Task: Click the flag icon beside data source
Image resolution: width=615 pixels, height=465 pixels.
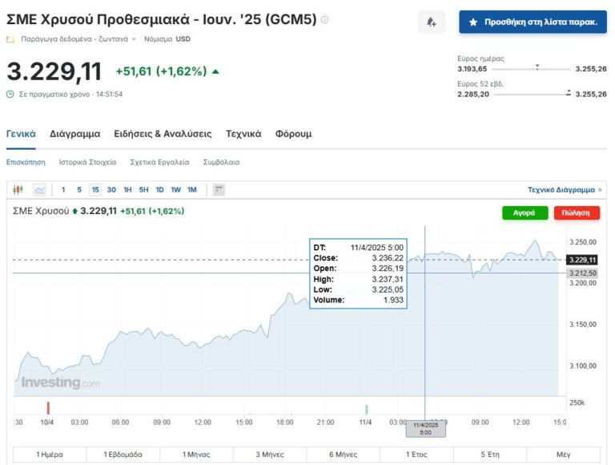Action: click(10, 38)
